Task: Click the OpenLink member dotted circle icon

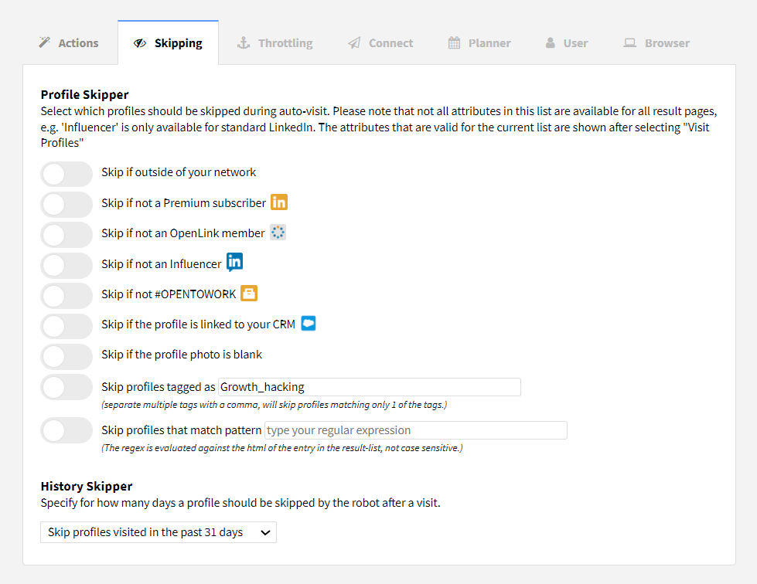Action: [x=278, y=233]
